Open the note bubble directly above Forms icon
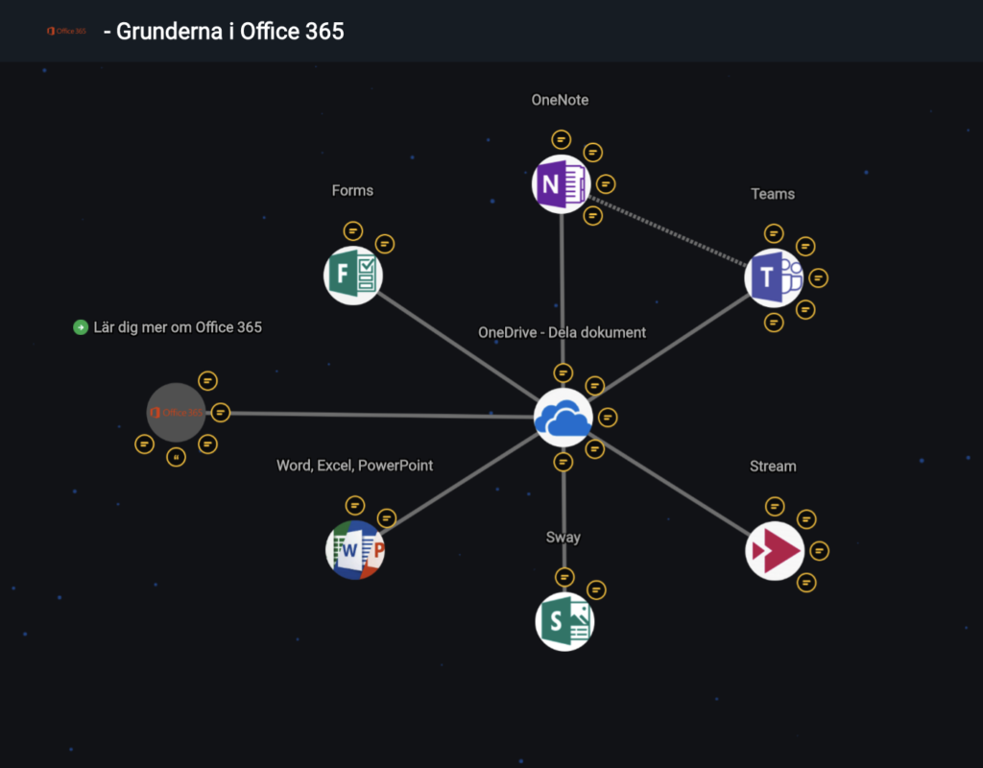The width and height of the screenshot is (983, 768). point(353,230)
